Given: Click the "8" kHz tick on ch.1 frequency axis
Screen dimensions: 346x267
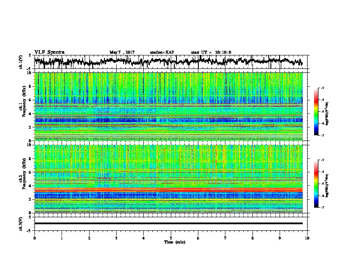Looking at the screenshot, I should (x=30, y=86).
